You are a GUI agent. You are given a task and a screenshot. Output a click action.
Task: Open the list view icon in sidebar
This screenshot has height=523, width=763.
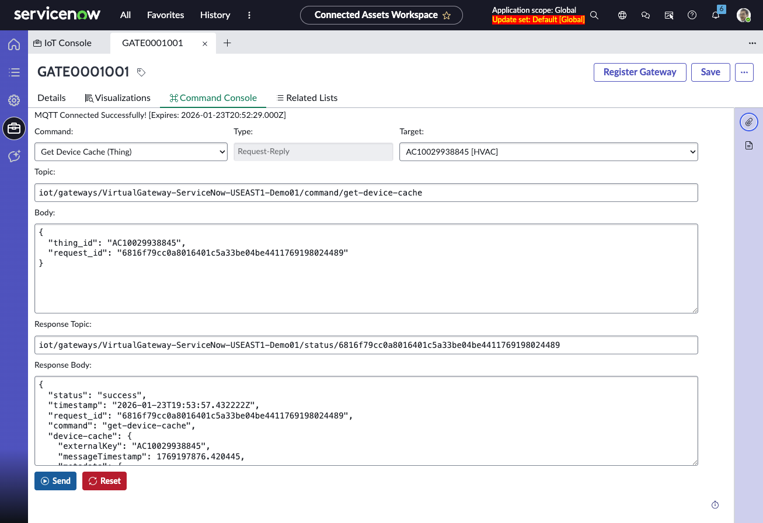pyautogui.click(x=14, y=72)
